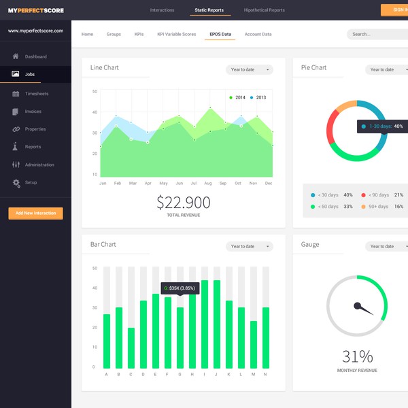
Task: Open Pie Chart Year to date dropdown
Action: [x=387, y=69]
